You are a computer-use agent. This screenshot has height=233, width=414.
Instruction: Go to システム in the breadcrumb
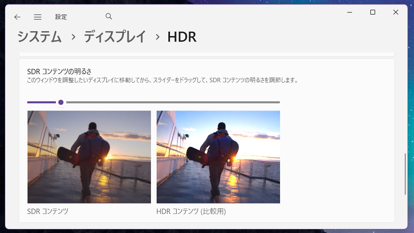(39, 37)
